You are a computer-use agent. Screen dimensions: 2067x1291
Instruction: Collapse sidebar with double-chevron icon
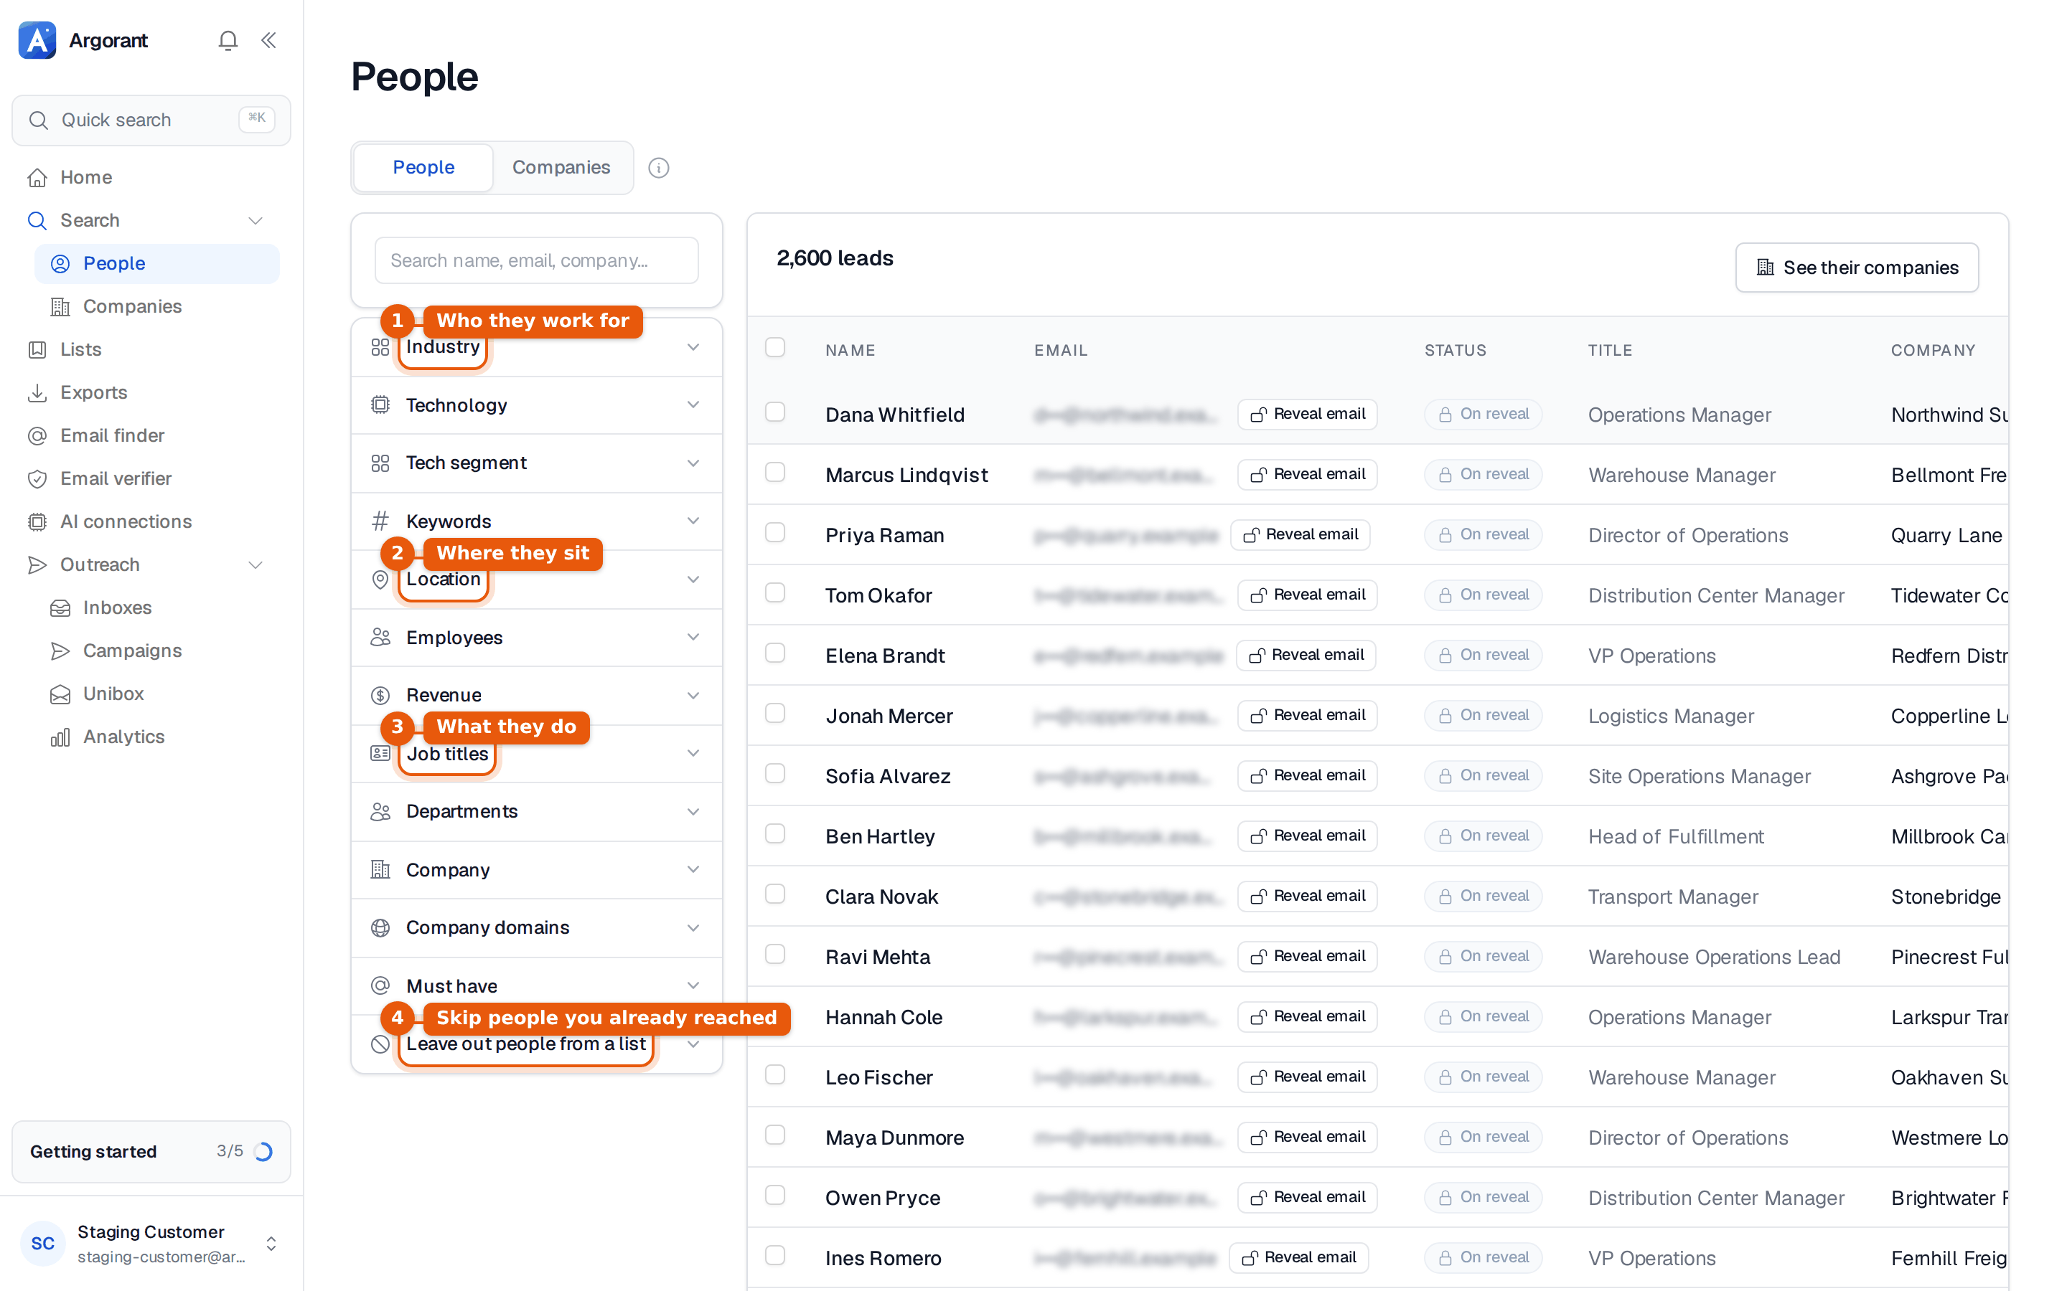268,40
